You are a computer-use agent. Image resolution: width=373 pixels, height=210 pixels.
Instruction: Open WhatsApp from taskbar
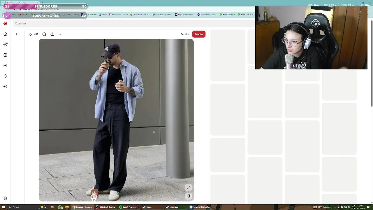point(60,207)
